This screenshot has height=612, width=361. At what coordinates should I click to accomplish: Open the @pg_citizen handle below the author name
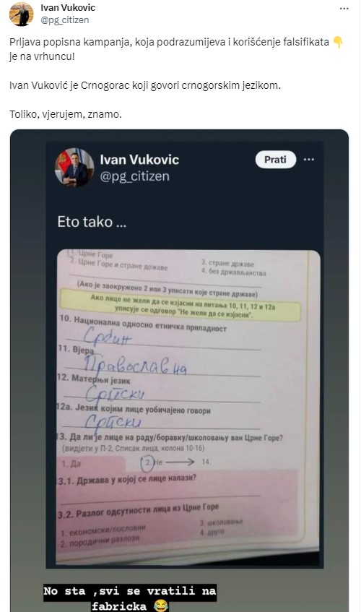pos(65,20)
